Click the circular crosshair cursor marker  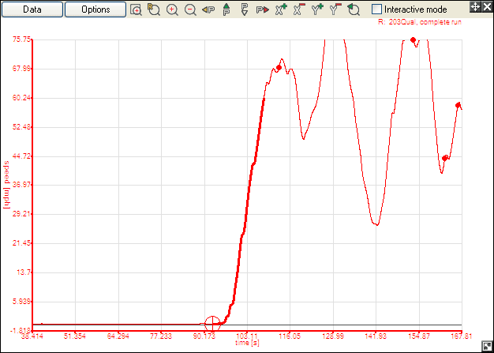(x=212, y=323)
